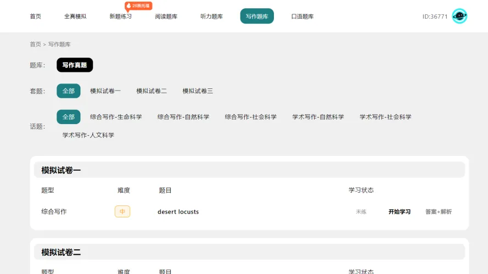The width and height of the screenshot is (488, 274).
Task: Click the 模拟试卷二 section header
Action: click(249, 252)
